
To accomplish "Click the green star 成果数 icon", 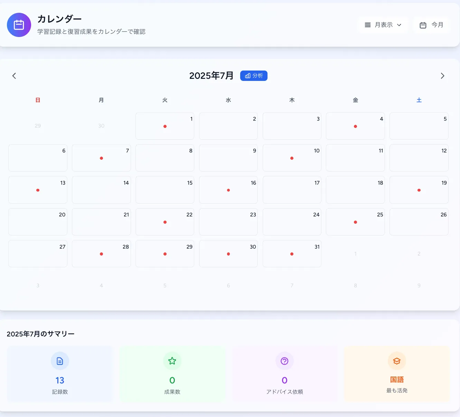I will pos(172,361).
